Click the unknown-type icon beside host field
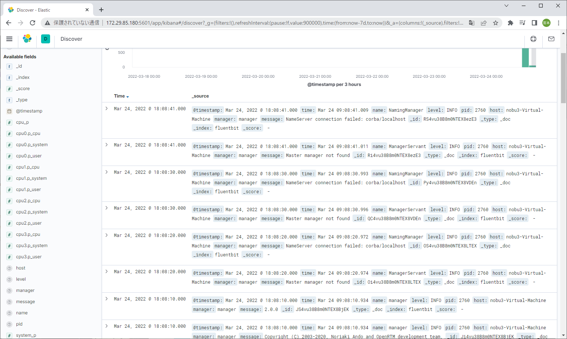This screenshot has height=339, width=567. click(9, 268)
